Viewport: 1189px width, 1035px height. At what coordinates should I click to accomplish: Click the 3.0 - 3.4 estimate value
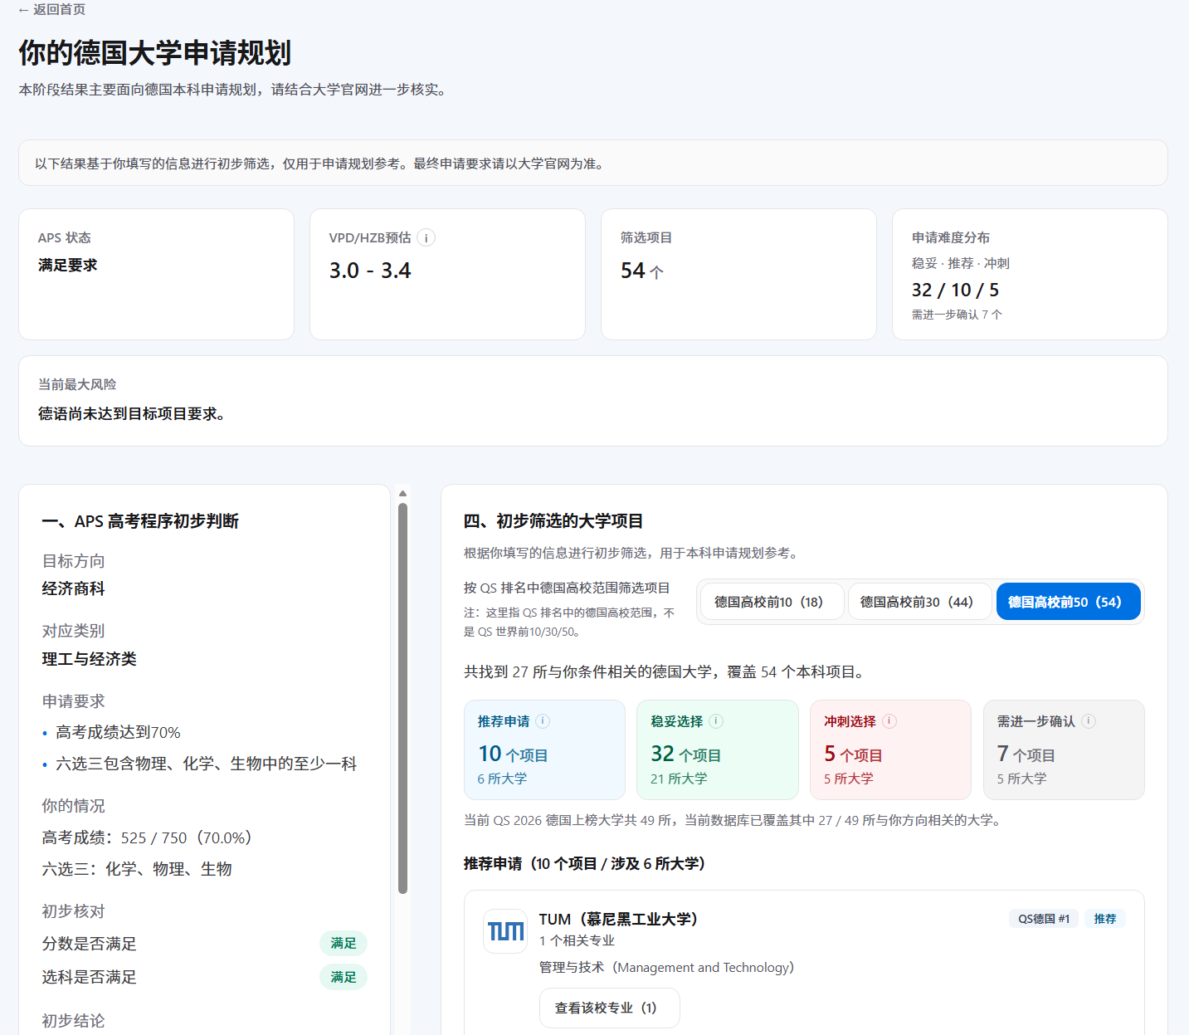[x=370, y=271]
